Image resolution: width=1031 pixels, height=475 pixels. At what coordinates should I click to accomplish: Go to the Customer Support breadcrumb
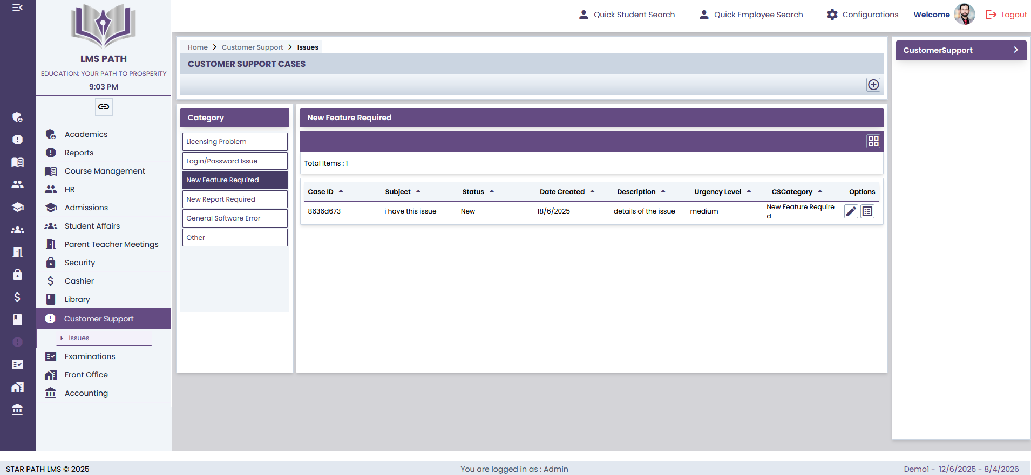coord(252,47)
